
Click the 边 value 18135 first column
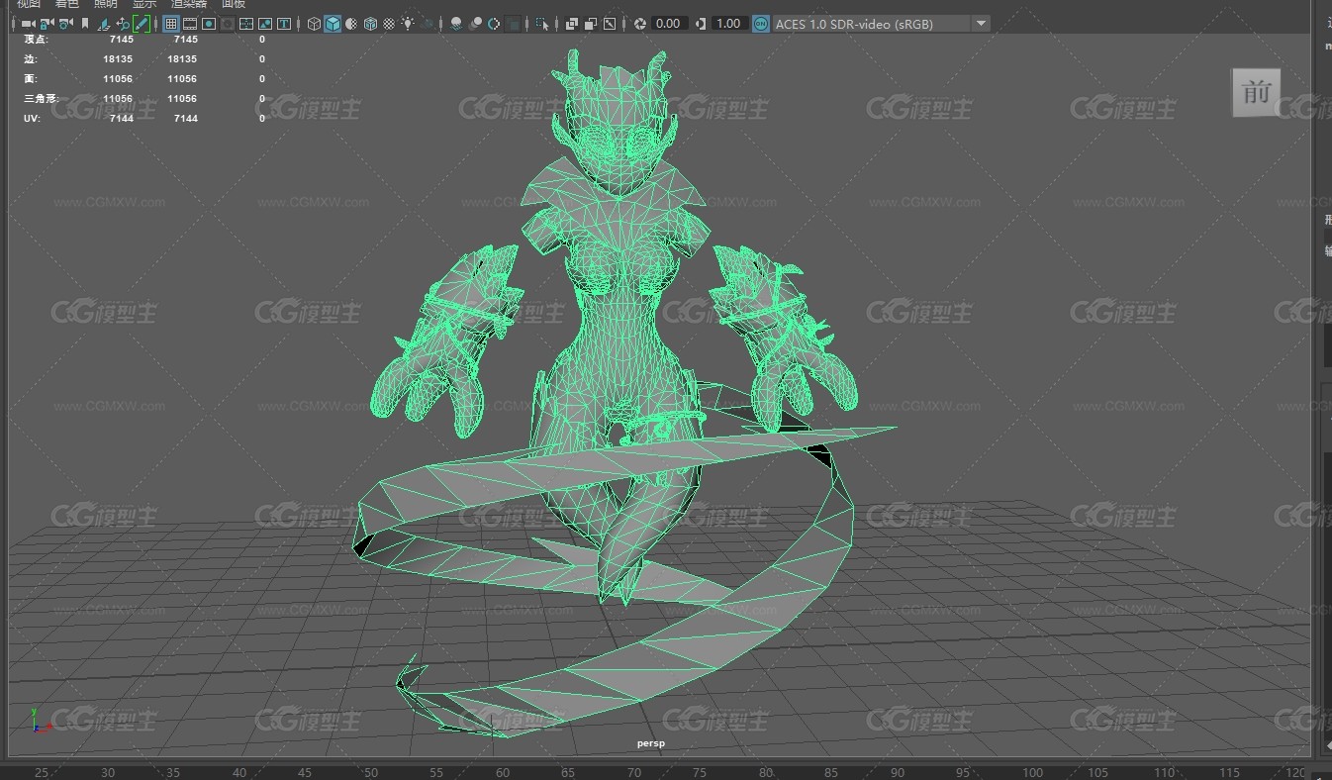click(x=118, y=59)
